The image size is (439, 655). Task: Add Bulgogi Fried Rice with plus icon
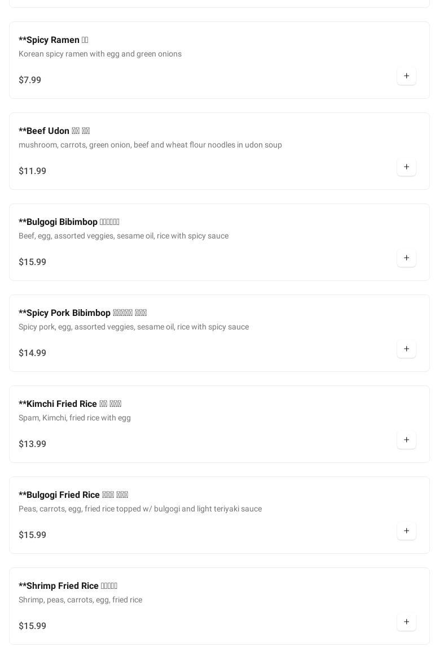tap(406, 531)
